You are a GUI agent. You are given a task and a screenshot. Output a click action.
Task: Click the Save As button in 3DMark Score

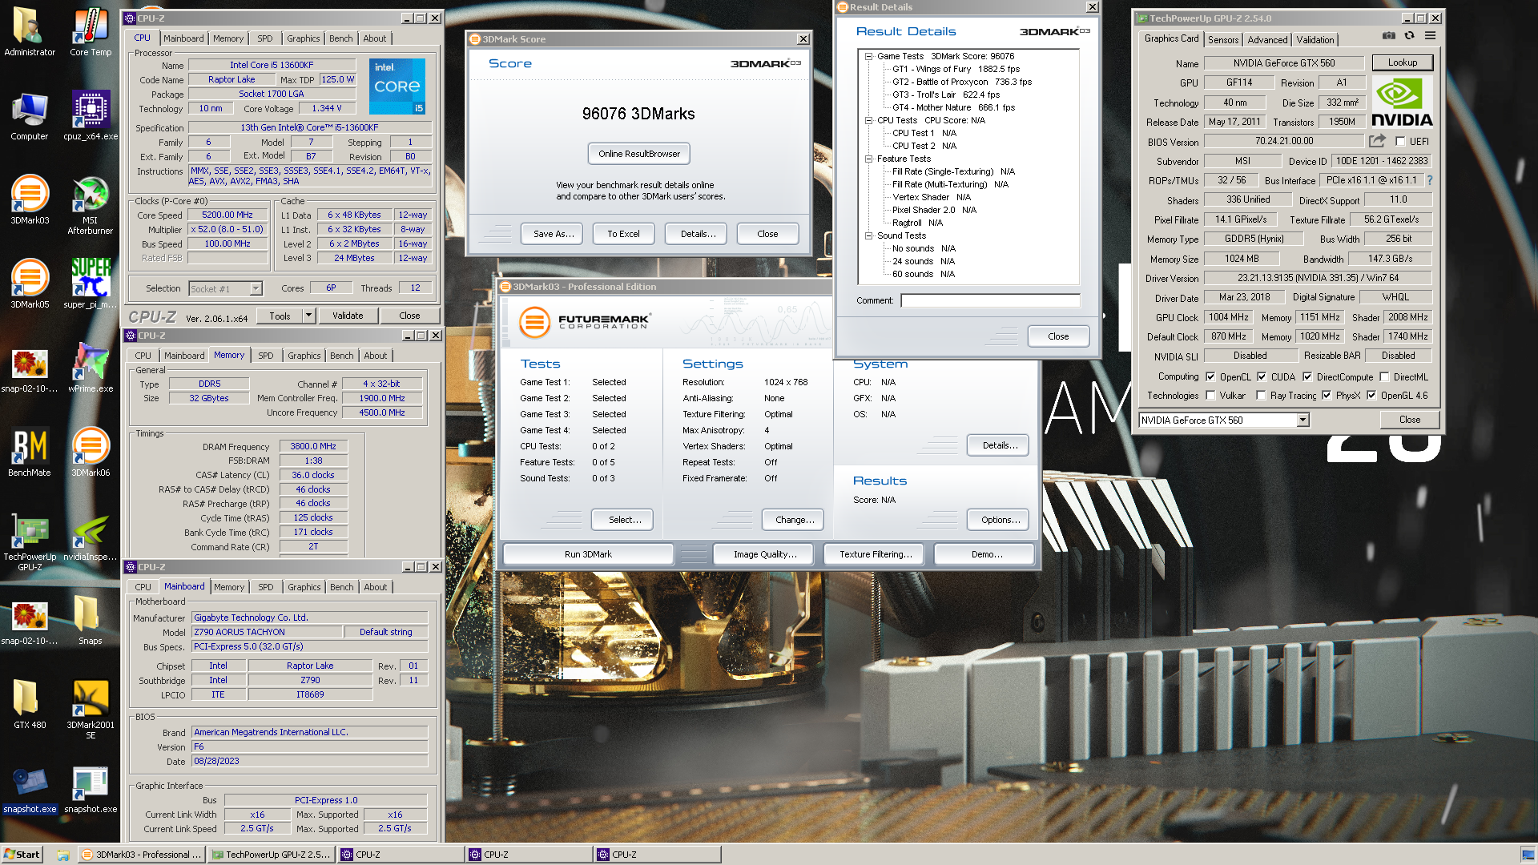[554, 234]
